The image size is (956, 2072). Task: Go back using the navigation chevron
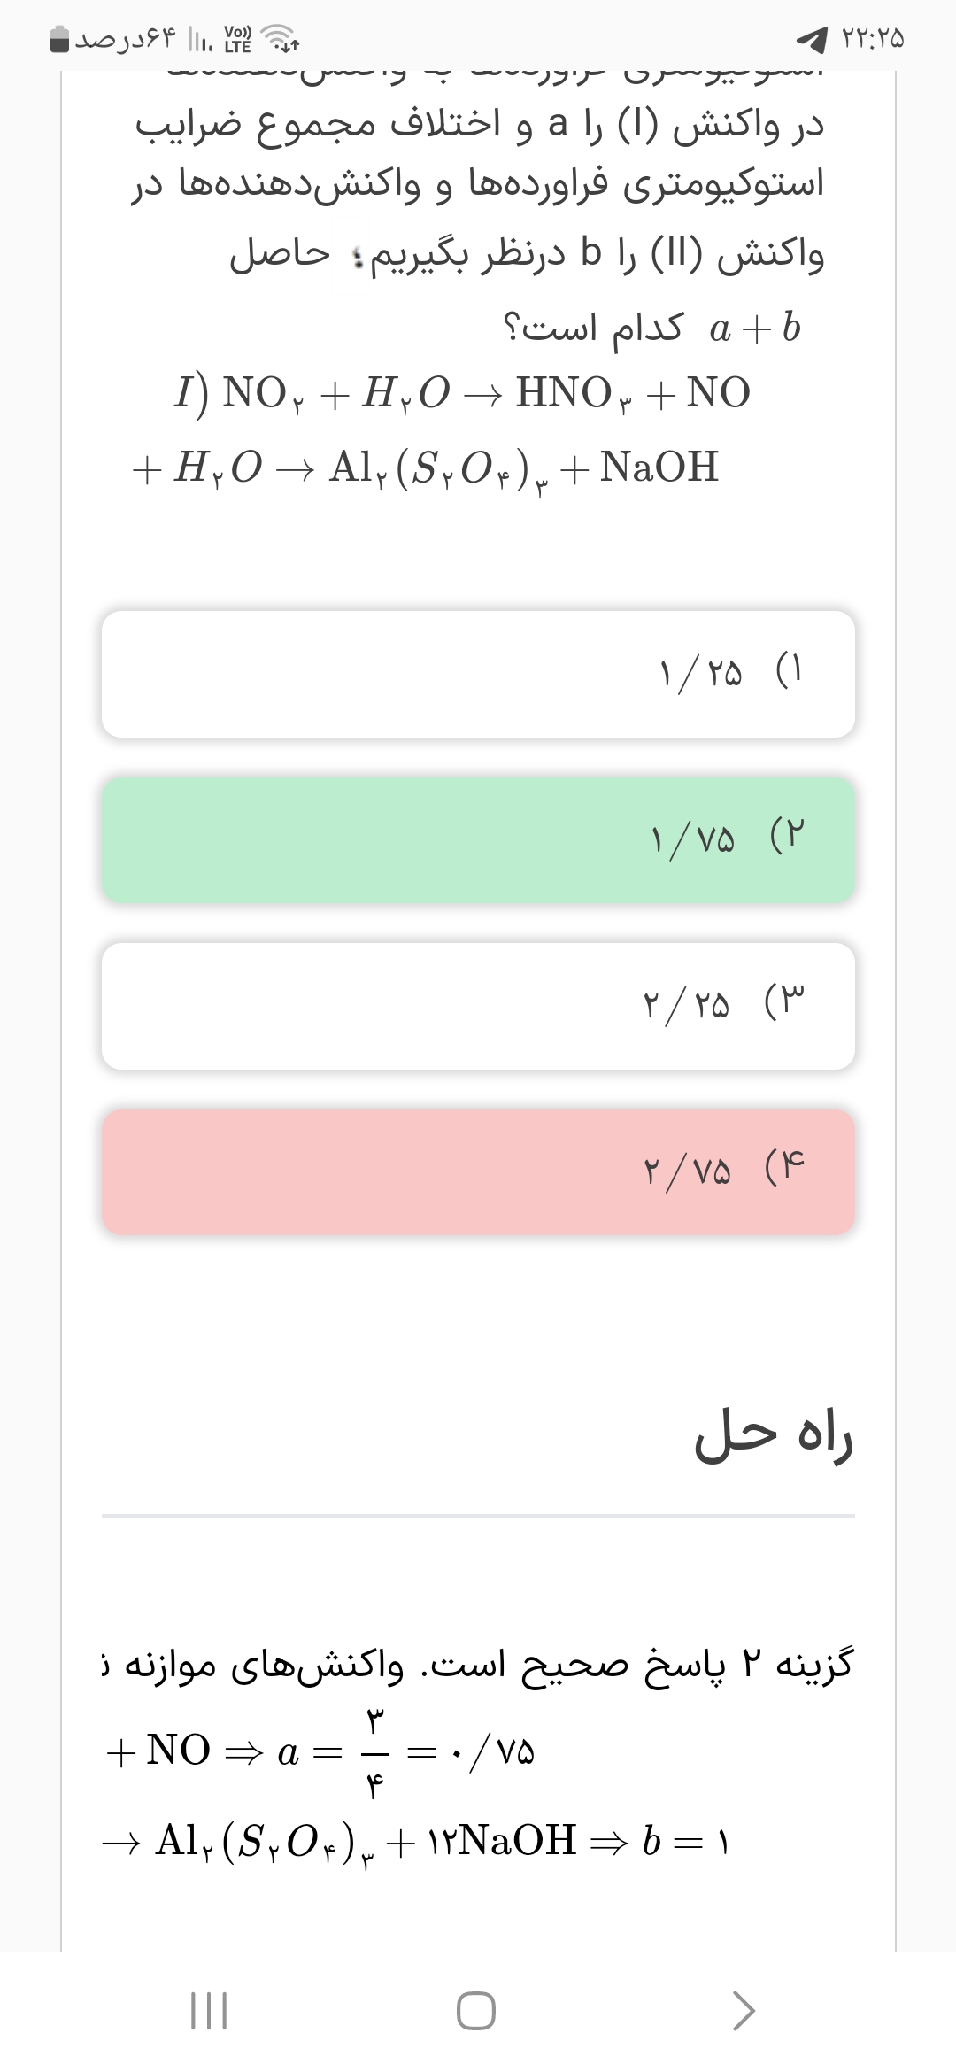click(744, 2011)
